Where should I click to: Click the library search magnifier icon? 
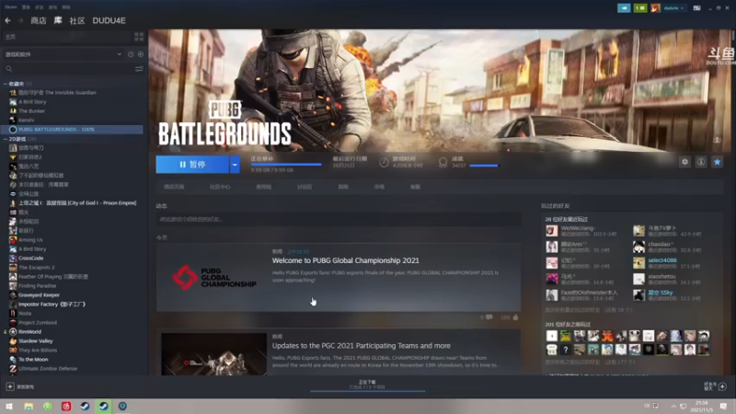pos(9,69)
